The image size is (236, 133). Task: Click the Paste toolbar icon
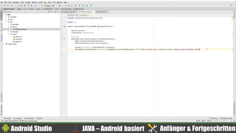[x=25, y=6]
